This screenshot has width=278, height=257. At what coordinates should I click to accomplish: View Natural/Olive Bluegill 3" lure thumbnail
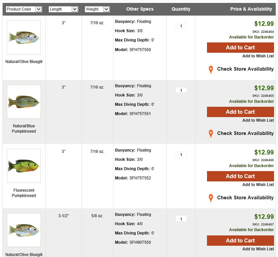tap(24, 37)
